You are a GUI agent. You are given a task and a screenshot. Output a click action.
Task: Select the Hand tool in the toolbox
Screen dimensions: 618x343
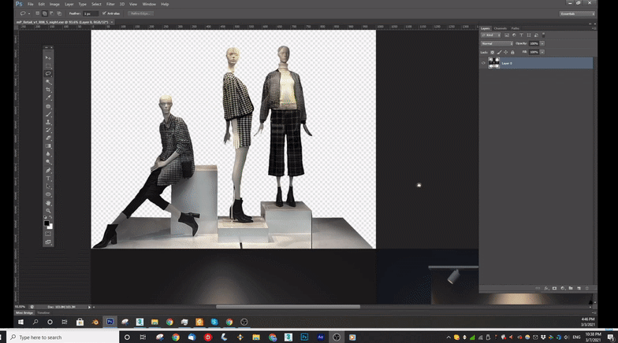tap(48, 203)
